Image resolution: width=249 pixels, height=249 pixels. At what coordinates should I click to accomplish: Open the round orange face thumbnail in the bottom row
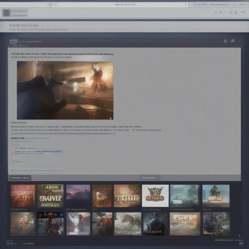23,224
